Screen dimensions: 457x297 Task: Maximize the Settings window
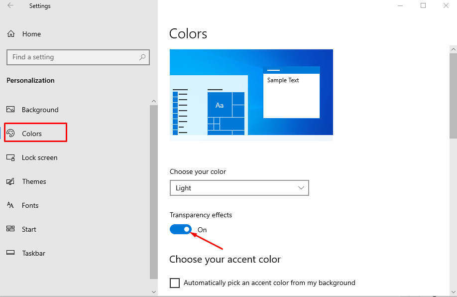[423, 5]
